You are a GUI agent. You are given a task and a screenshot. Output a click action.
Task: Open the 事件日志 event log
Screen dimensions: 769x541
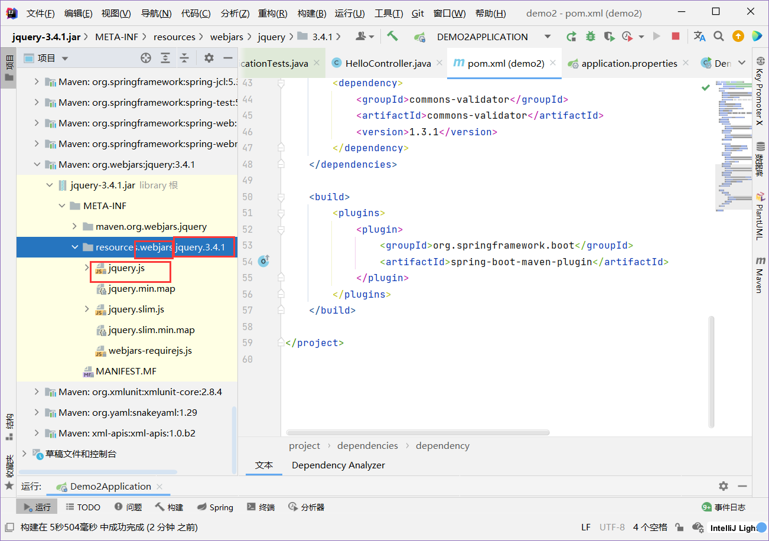pyautogui.click(x=724, y=507)
